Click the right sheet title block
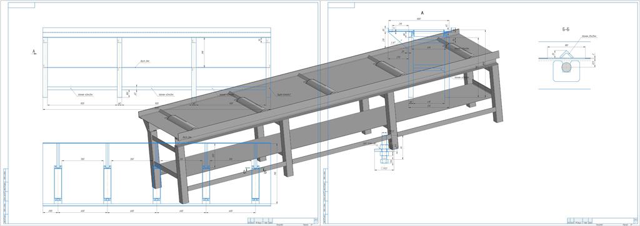Image resolution: width=640 pixels, height=226 pixels. point(602,221)
